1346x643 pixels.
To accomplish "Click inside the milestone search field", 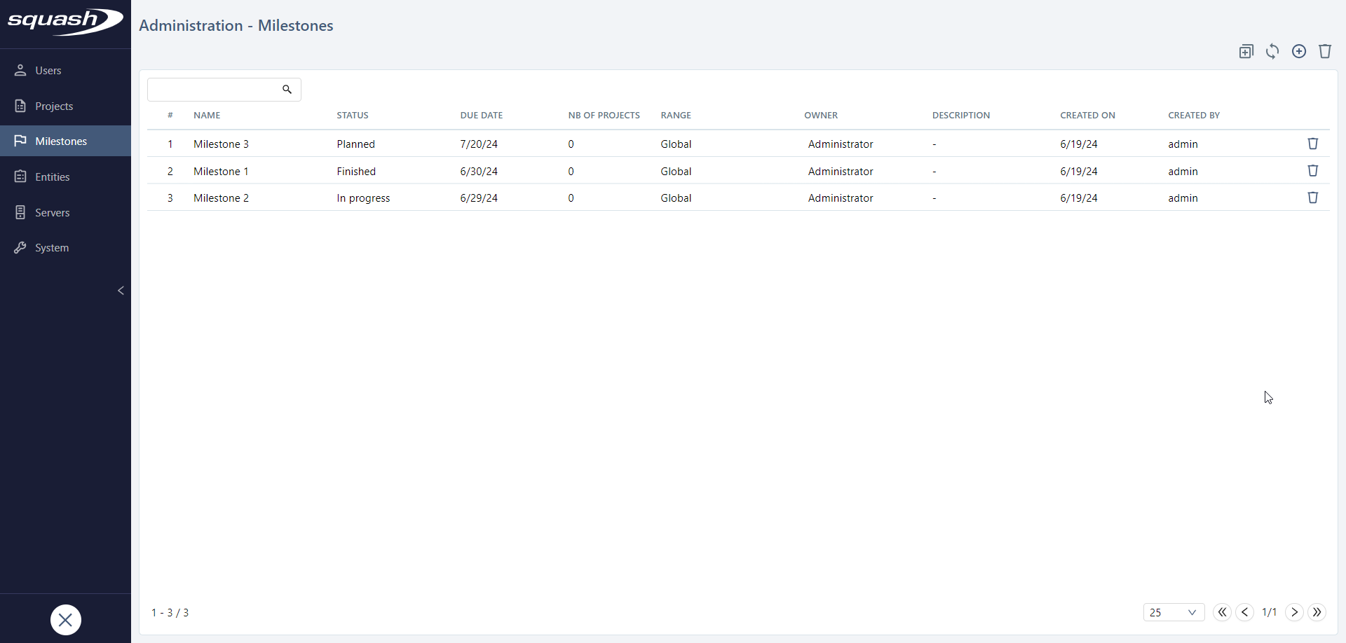I will [x=214, y=89].
